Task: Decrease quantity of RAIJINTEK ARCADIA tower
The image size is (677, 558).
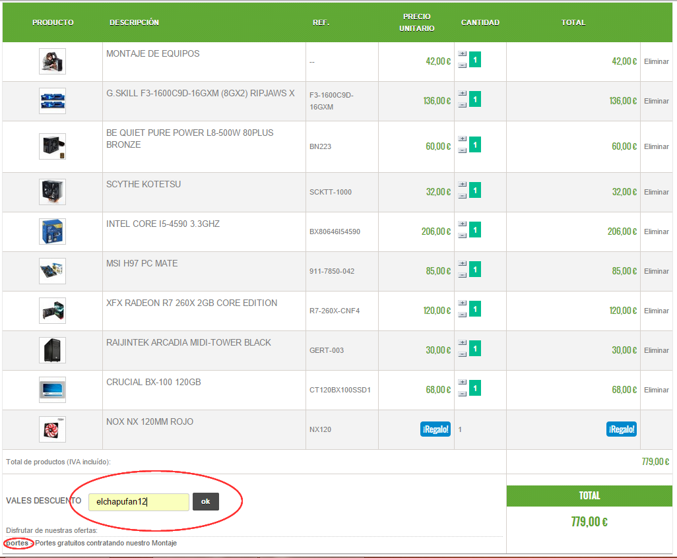Action: (x=463, y=354)
